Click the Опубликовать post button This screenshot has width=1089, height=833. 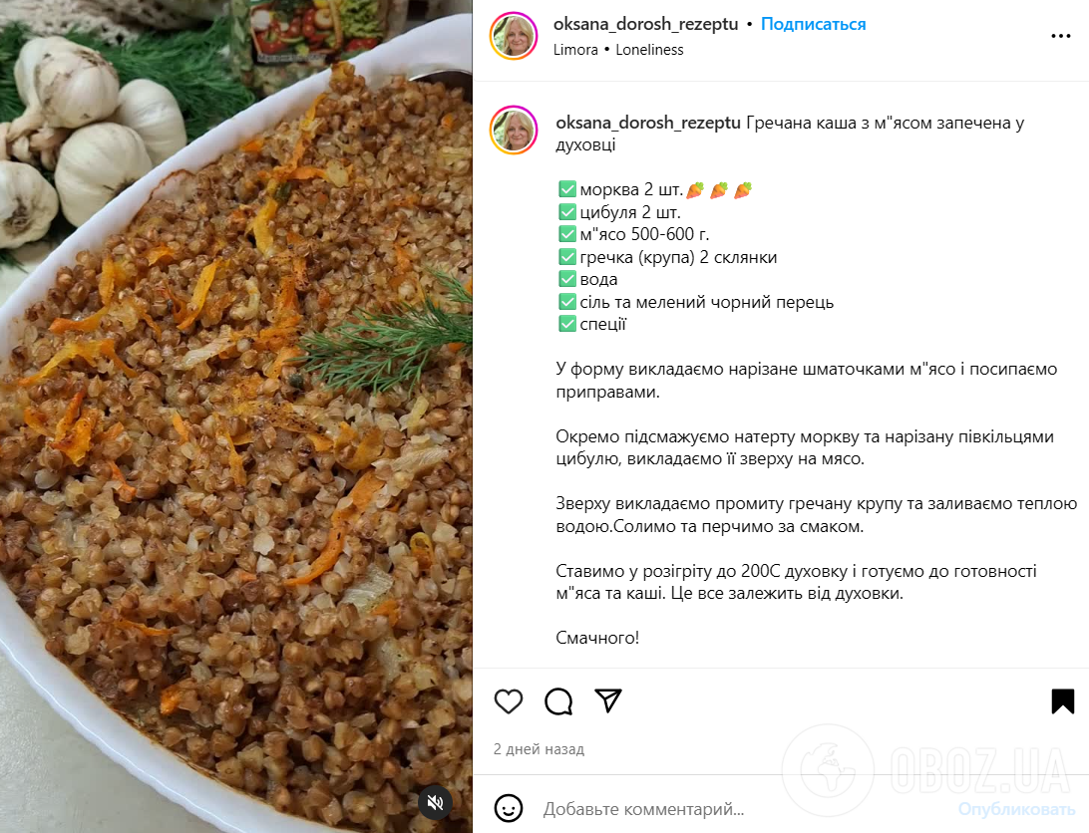pyautogui.click(x=1017, y=809)
